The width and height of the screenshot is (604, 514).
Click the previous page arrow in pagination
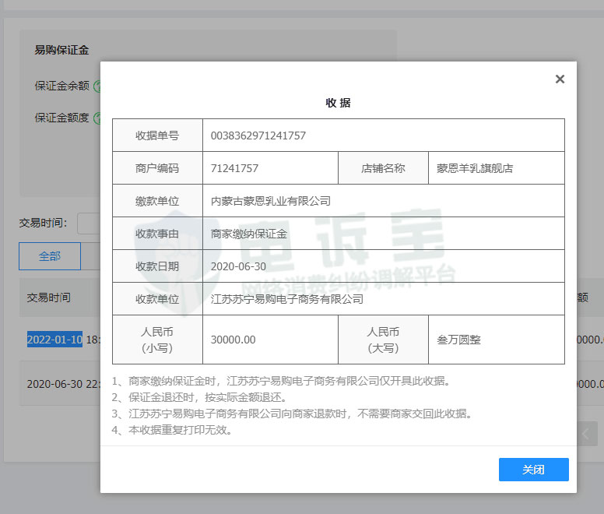click(587, 434)
